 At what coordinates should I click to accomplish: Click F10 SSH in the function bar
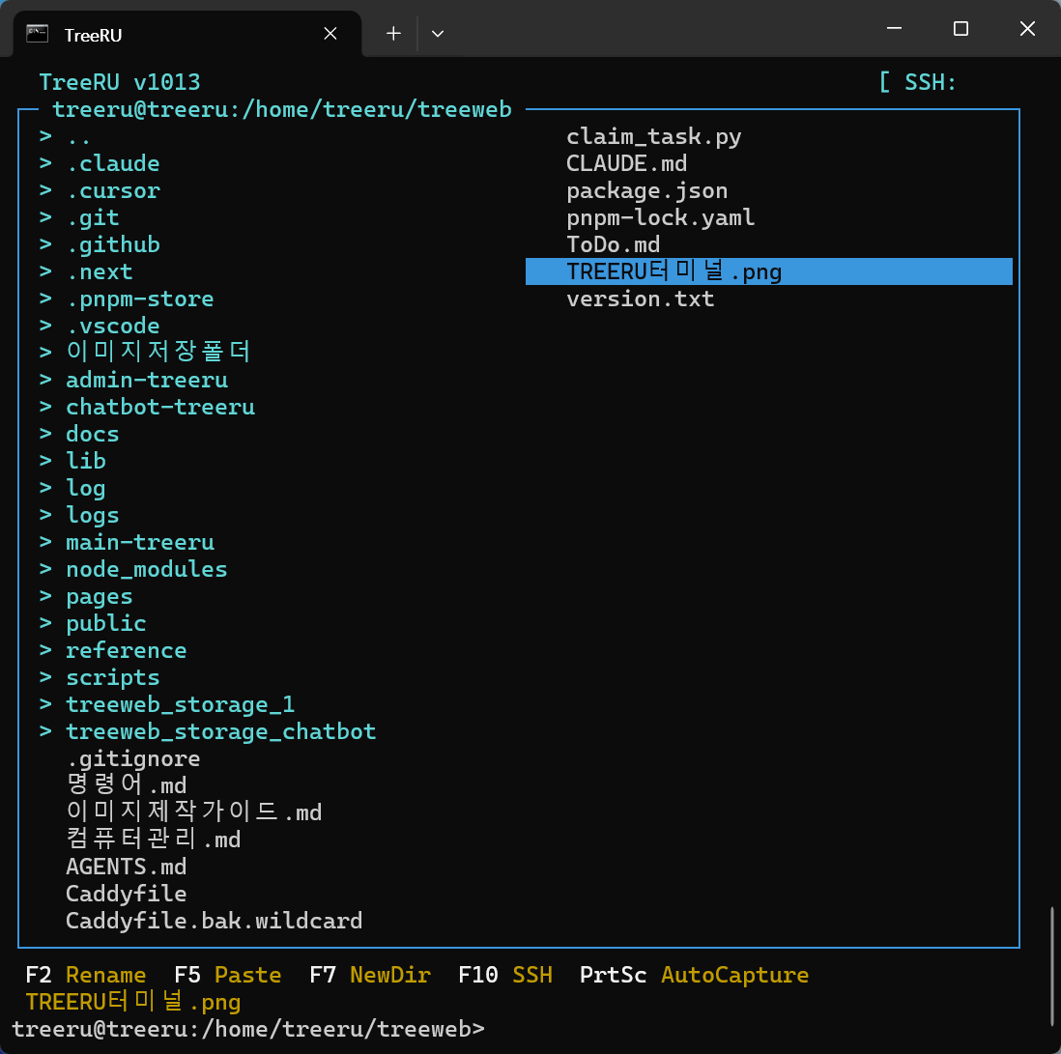505,975
